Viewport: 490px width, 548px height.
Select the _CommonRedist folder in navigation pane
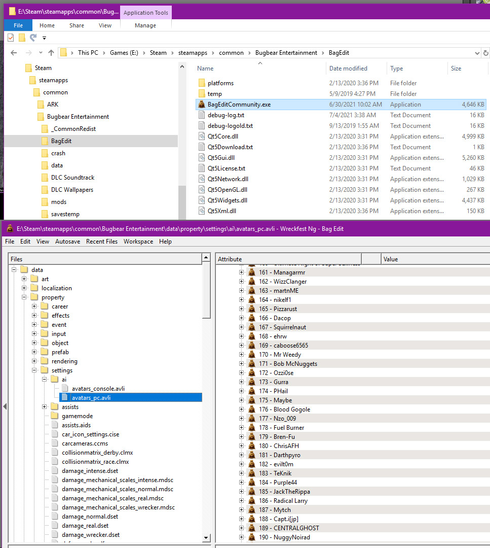coord(73,128)
